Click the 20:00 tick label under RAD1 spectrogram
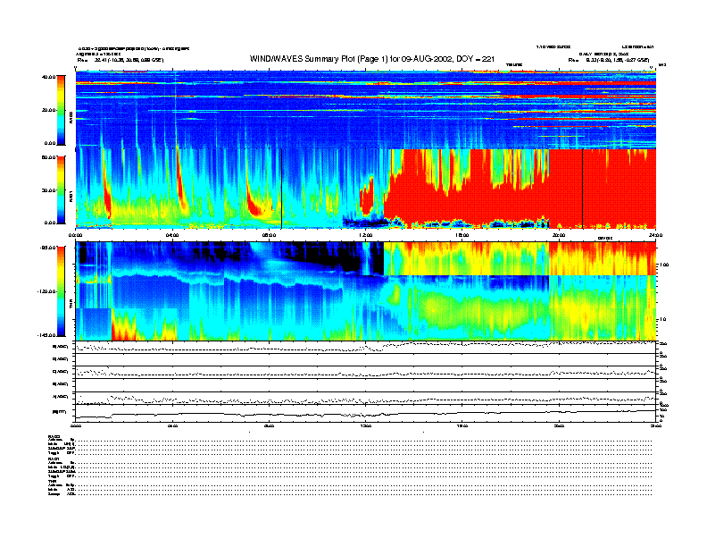This screenshot has height=547, width=707. [559, 235]
